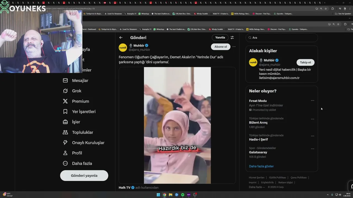This screenshot has width=353, height=198.
Task: Open Yer İşaretleri bookmarks in sidebar
Action: [79, 112]
